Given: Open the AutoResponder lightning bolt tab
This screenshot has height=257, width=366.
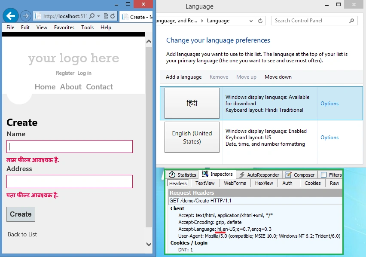Looking at the screenshot, I should [259, 174].
